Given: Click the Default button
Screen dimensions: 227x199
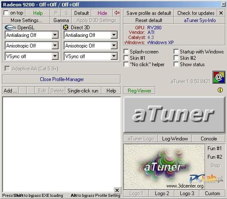Looking at the screenshot, I should (x=81, y=13).
